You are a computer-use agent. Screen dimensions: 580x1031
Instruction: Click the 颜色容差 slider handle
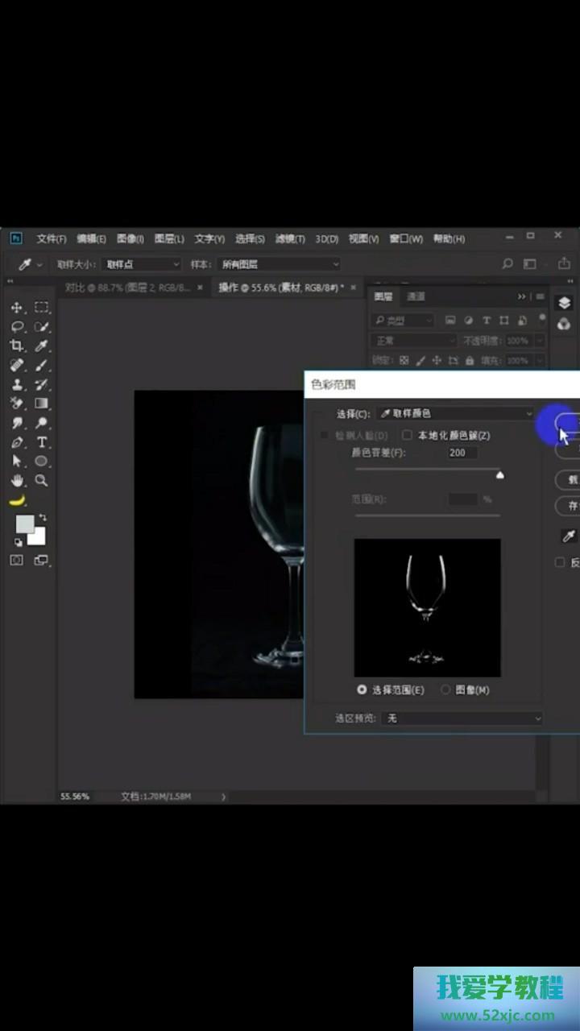(x=500, y=475)
